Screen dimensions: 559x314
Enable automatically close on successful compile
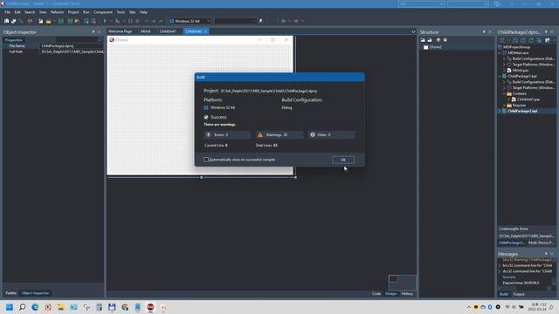point(206,160)
